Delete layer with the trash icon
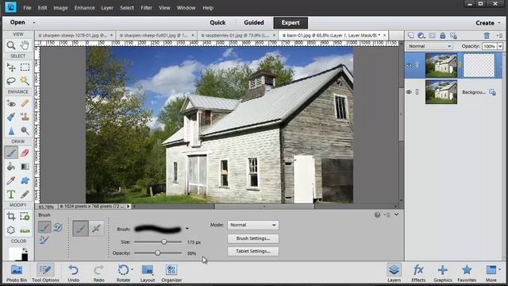 pos(487,35)
